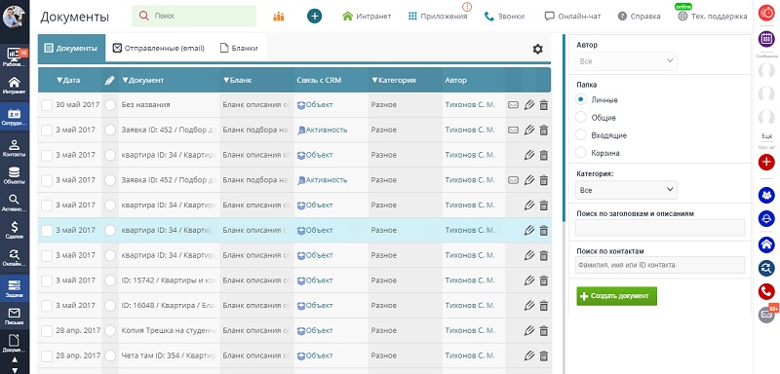780x374 pixels.
Task: Select the Корзина folder radio button
Action: point(580,153)
